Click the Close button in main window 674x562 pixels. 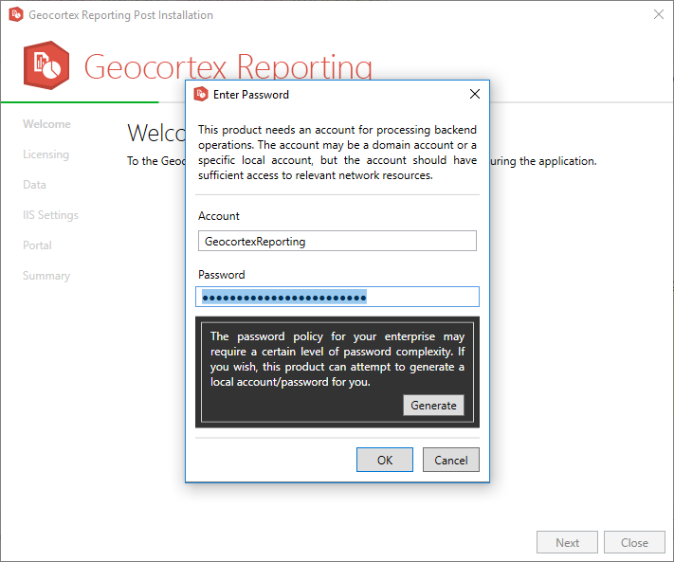tap(634, 542)
